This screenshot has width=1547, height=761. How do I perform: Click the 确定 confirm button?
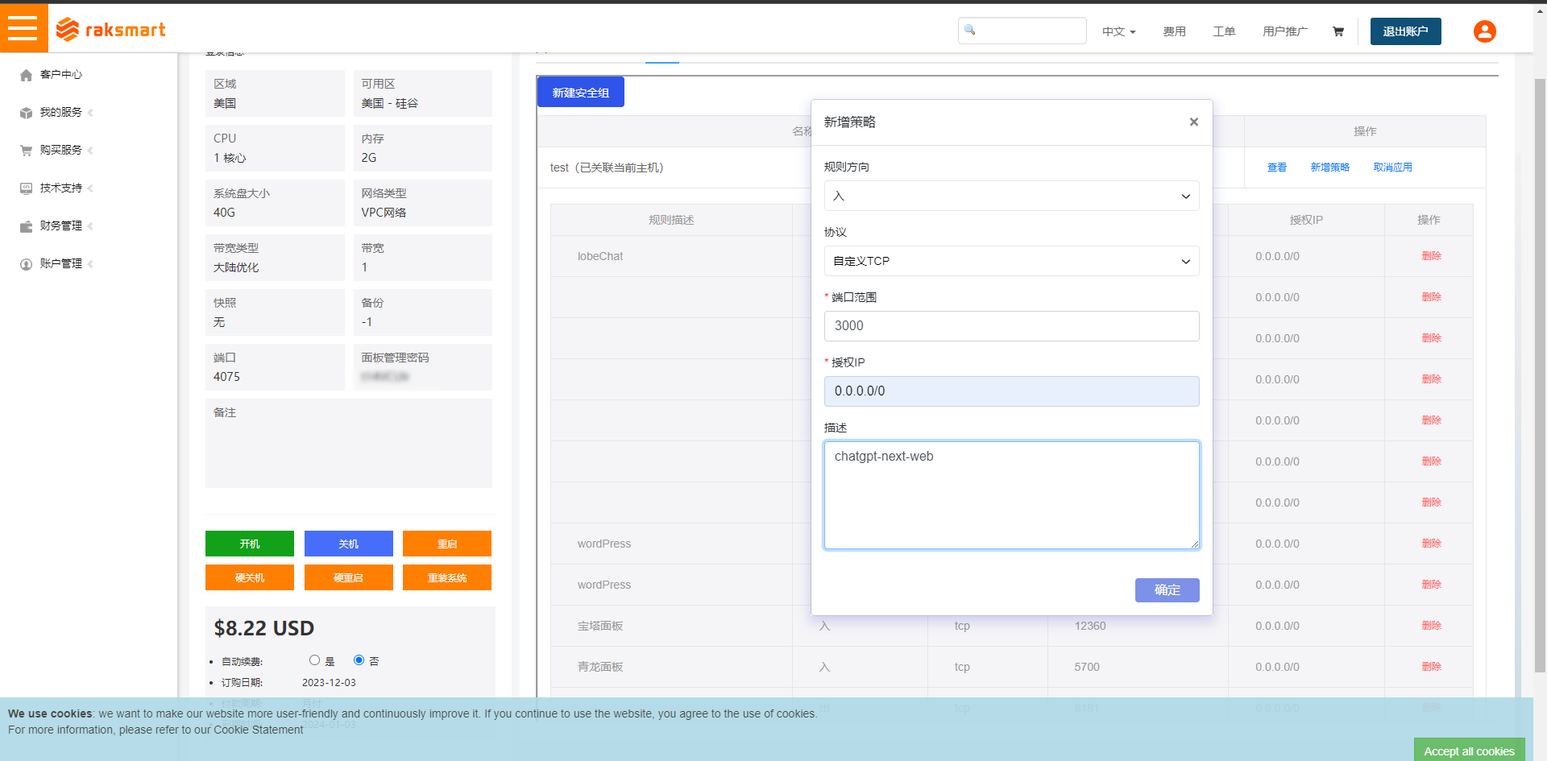point(1167,589)
